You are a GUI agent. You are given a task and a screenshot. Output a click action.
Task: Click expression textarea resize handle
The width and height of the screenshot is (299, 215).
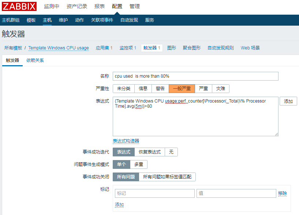pyautogui.click(x=277, y=134)
